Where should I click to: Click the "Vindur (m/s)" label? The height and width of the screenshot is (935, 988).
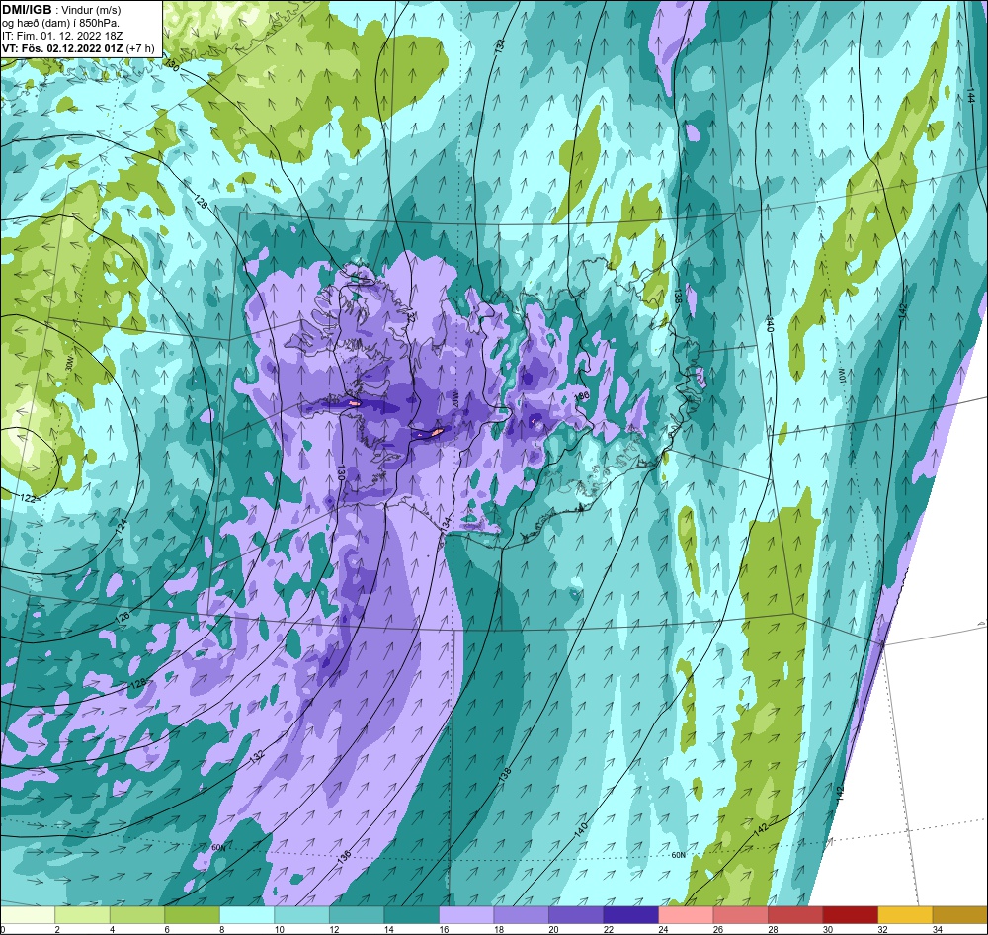[x=92, y=10]
